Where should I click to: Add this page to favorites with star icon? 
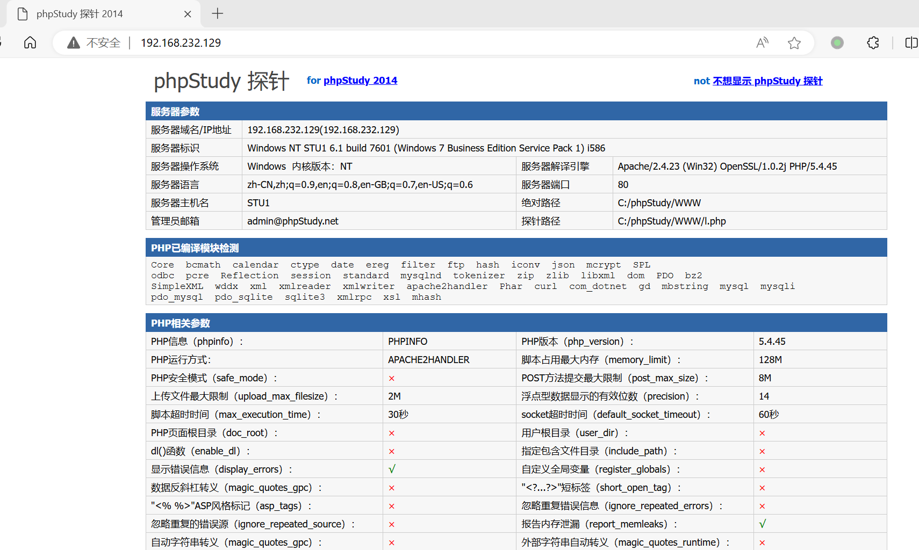(x=794, y=42)
